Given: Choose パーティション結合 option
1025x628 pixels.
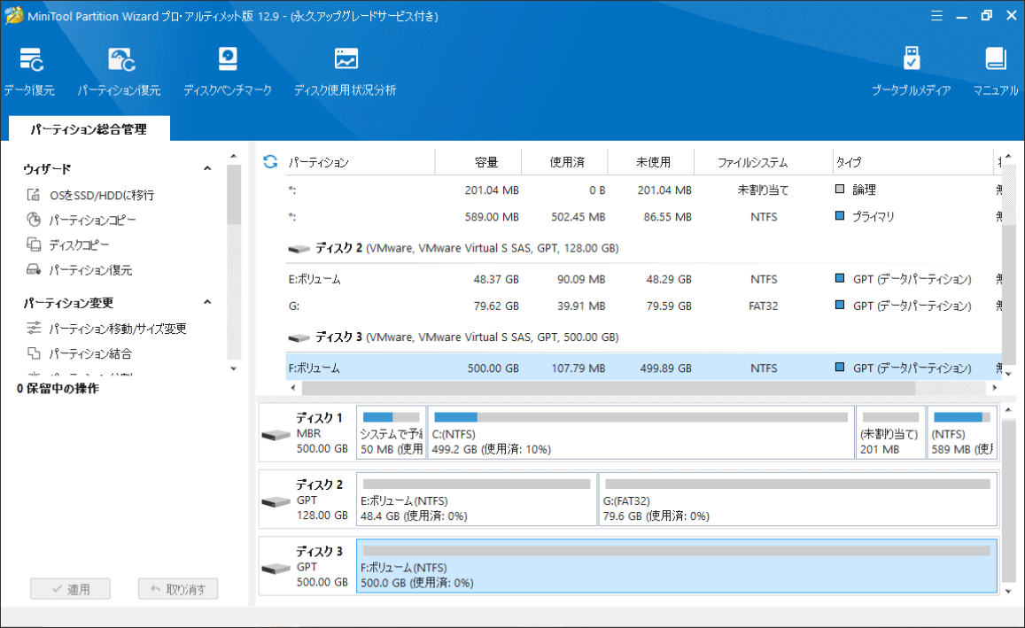Looking at the screenshot, I should coord(90,353).
